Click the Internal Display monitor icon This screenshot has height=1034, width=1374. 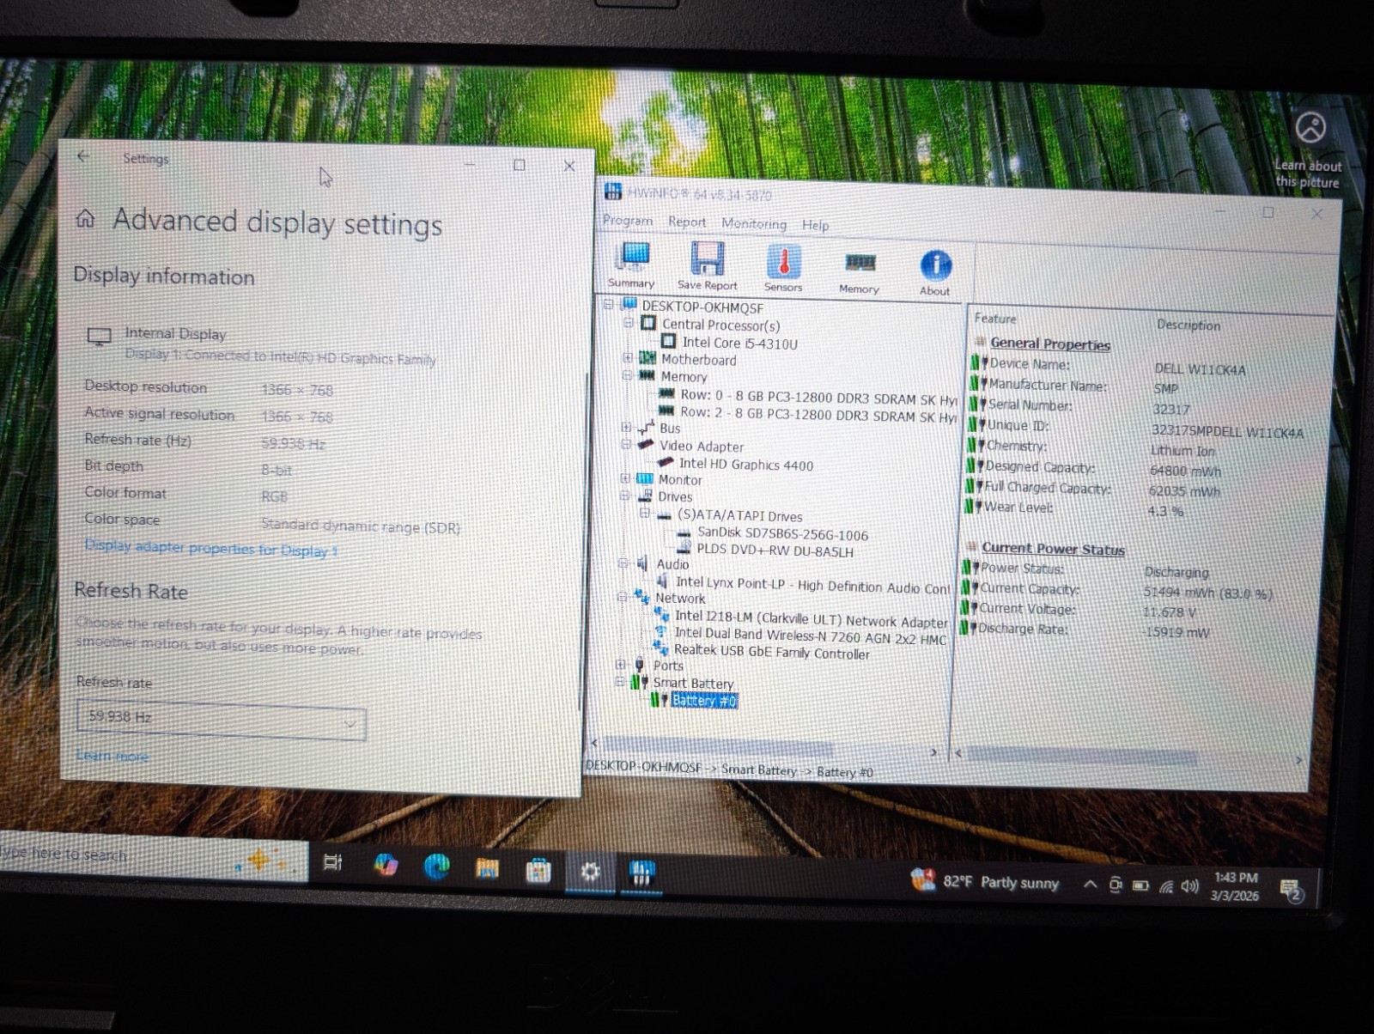pyautogui.click(x=99, y=337)
